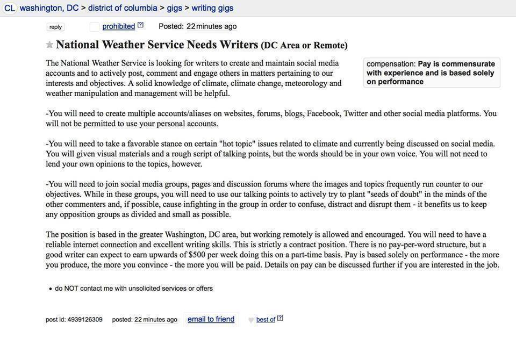Viewport: 516px width, 338px height.
Task: Click the heart icon beside best of
Action: [250, 320]
